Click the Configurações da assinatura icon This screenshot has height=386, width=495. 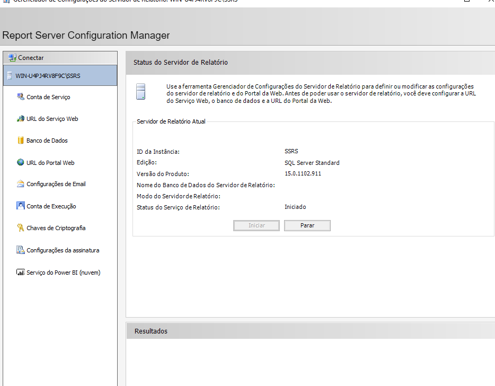click(21, 250)
